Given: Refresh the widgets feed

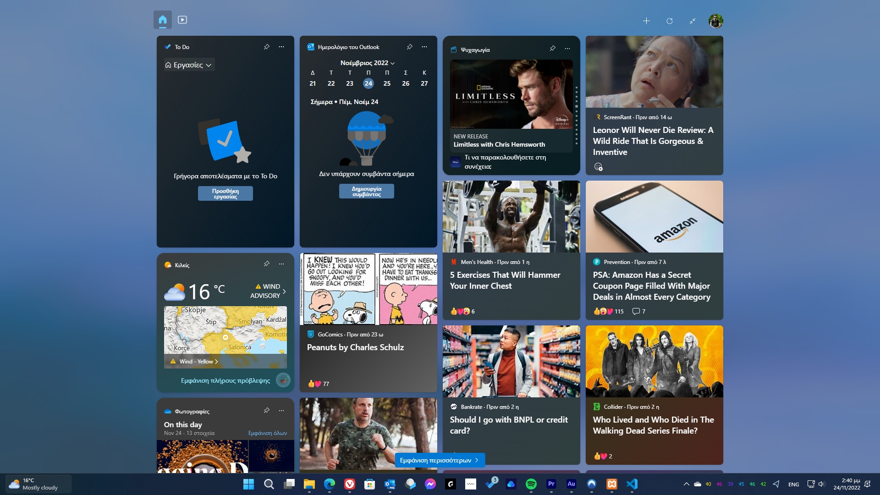Looking at the screenshot, I should 670,21.
